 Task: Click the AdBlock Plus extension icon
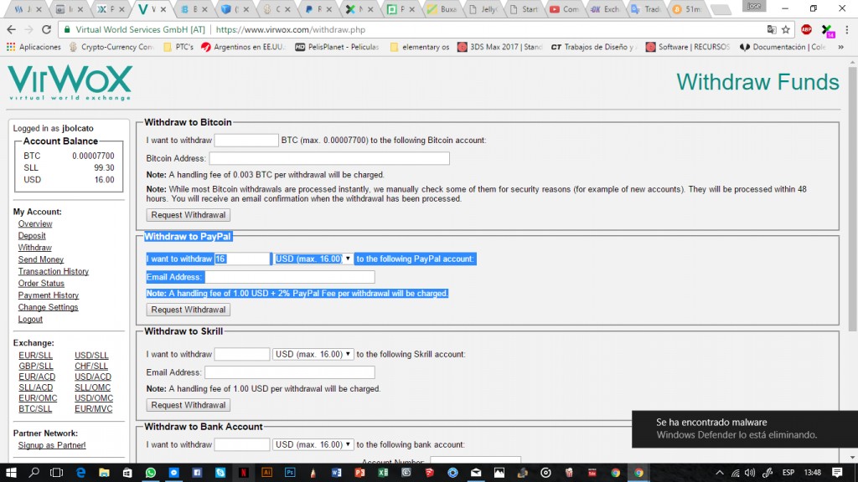(x=806, y=28)
